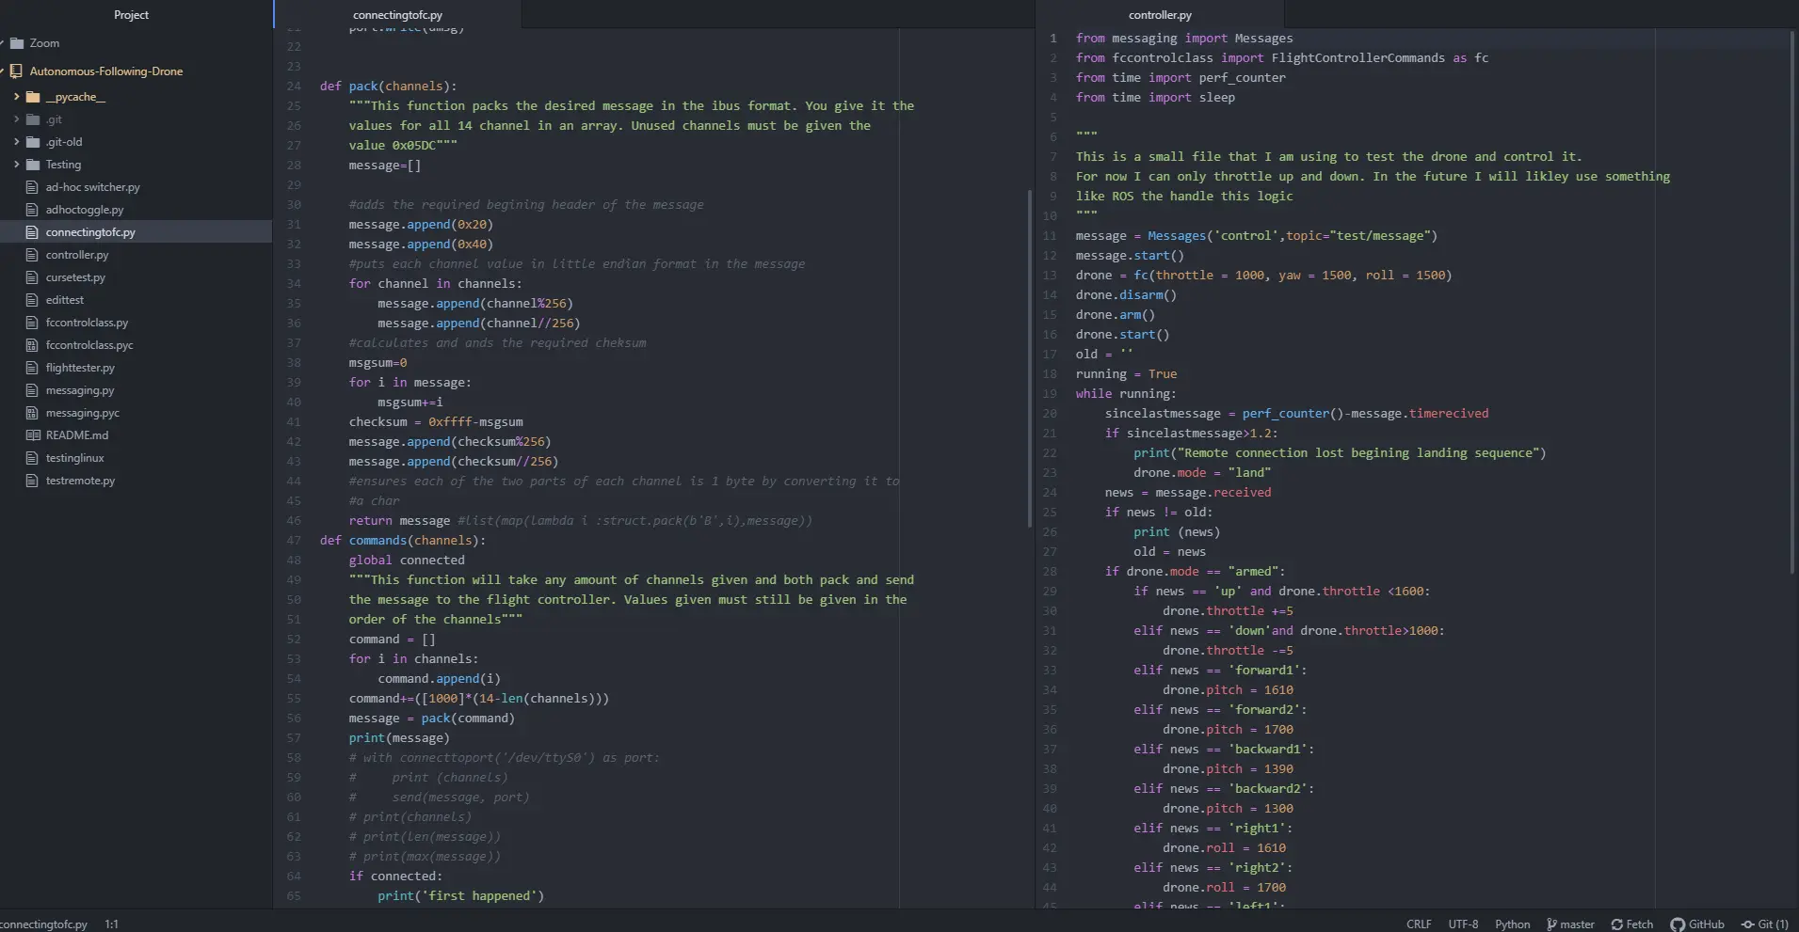Image resolution: width=1799 pixels, height=932 pixels.
Task: Click the Zoom folder icon
Action: coord(16,43)
